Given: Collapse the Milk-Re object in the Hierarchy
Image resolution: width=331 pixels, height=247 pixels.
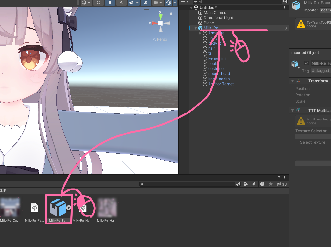Looking at the screenshot, I should click(195, 28).
